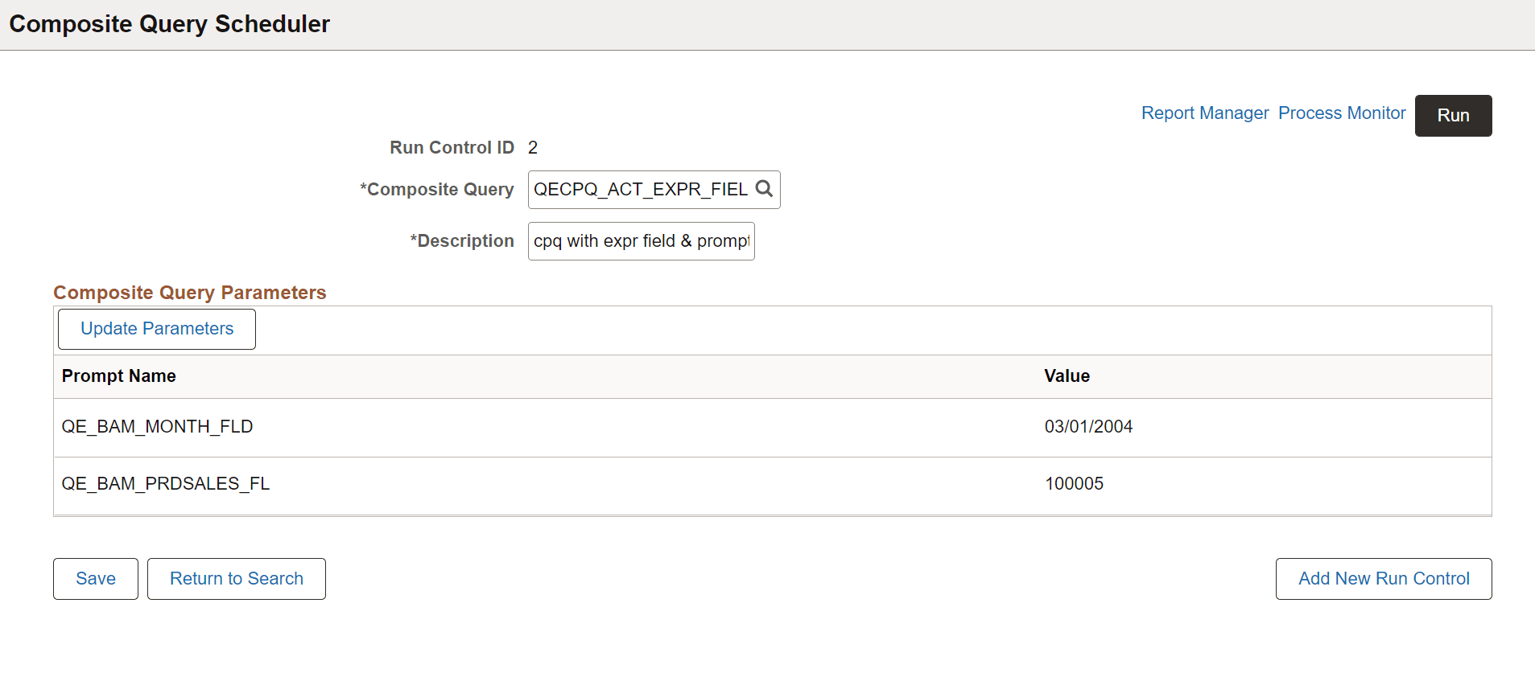Click the Composite Query Scheduler page title
Viewport: 1535px width, 677px height.
[x=168, y=24]
